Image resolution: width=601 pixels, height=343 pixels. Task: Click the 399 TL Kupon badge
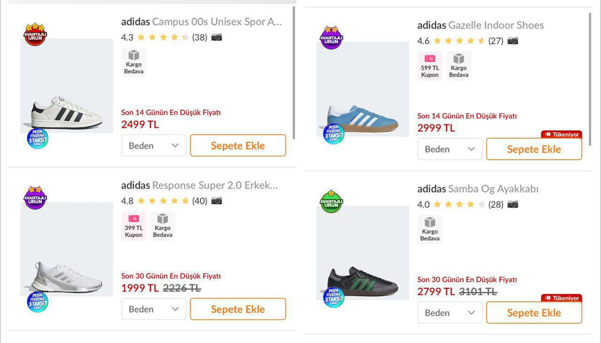pyautogui.click(x=134, y=226)
